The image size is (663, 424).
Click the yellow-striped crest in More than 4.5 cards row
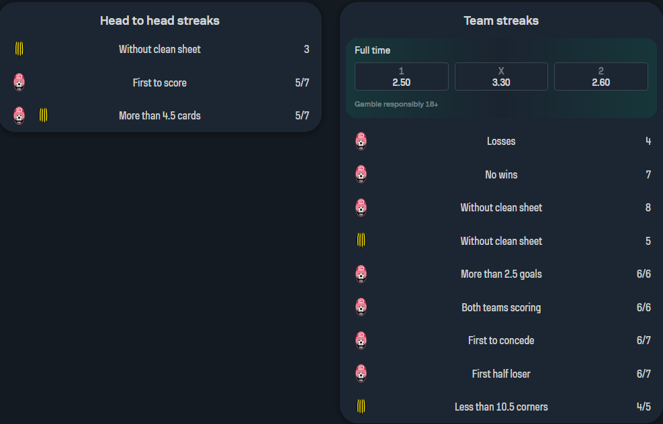pos(44,115)
